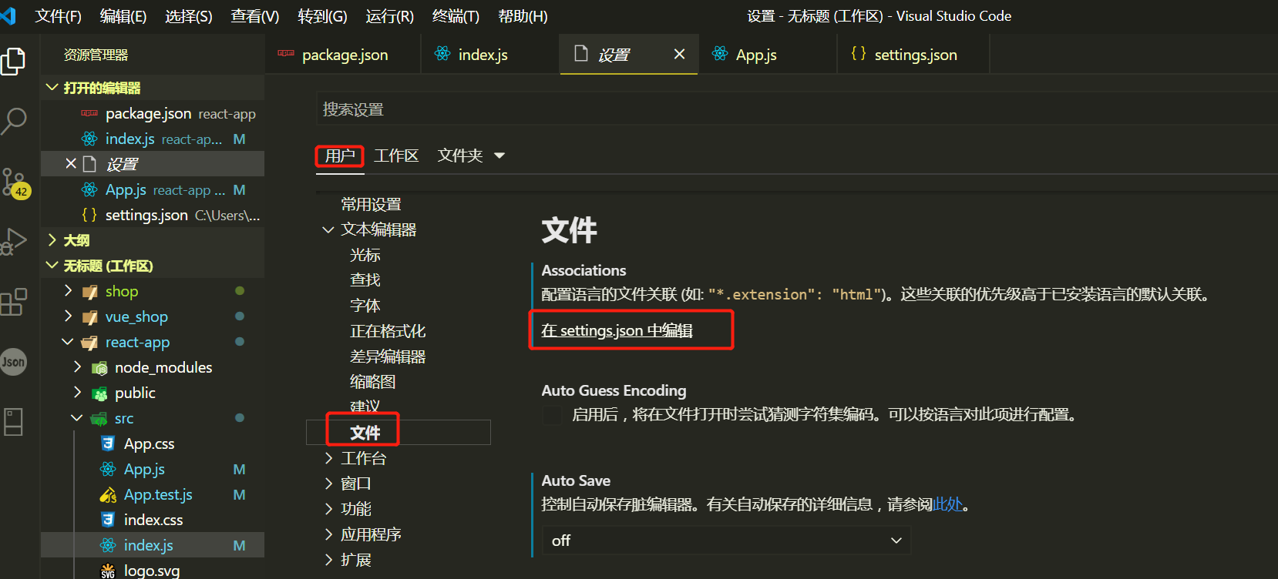Viewport: 1278px width, 579px height.
Task: Expand the 工作台 settings group
Action: (328, 458)
